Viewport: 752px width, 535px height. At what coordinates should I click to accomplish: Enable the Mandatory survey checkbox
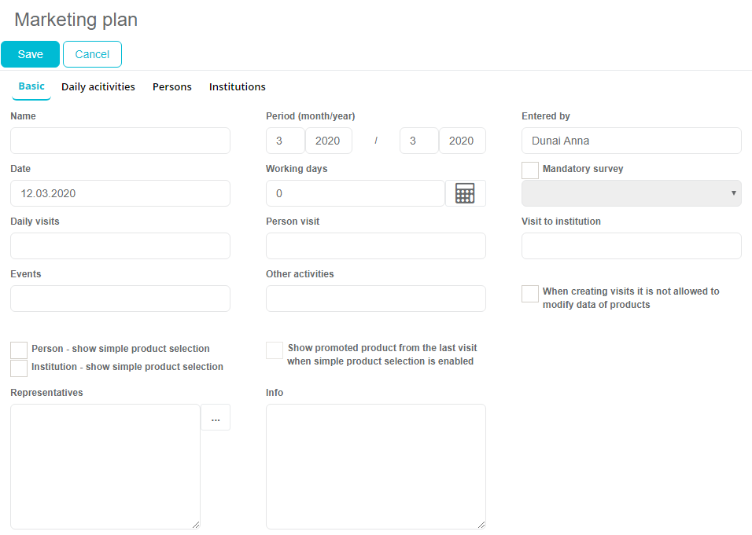[x=530, y=170]
